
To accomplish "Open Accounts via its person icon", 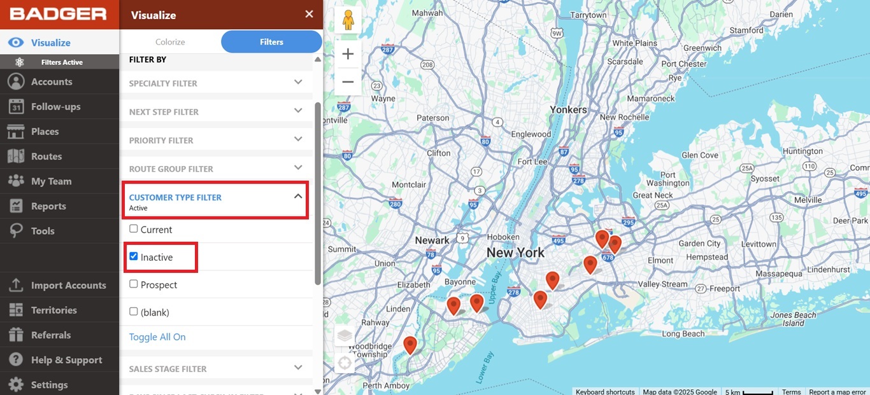I will pos(16,81).
